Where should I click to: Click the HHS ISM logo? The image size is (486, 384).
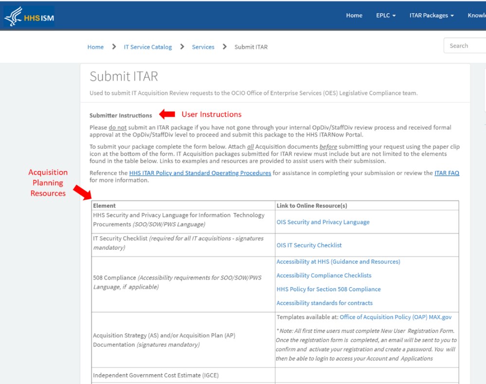pyautogui.click(x=29, y=17)
